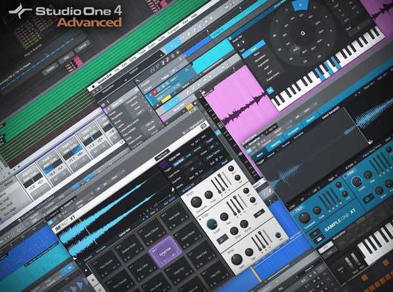Viewport: 393px width, 292px height.
Task: Select the highlighted Major chord type
Action: tap(253, 49)
